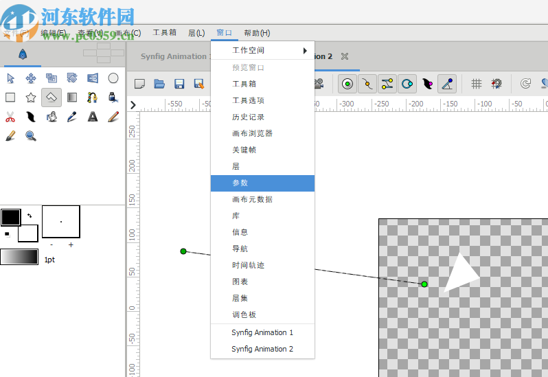
Task: Choose 时间轨迹 menu item
Action: (263, 265)
